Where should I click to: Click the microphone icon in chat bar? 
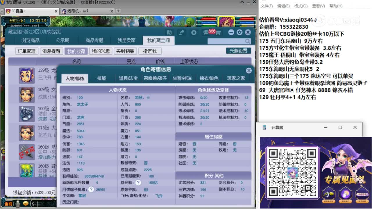[x=18, y=204]
